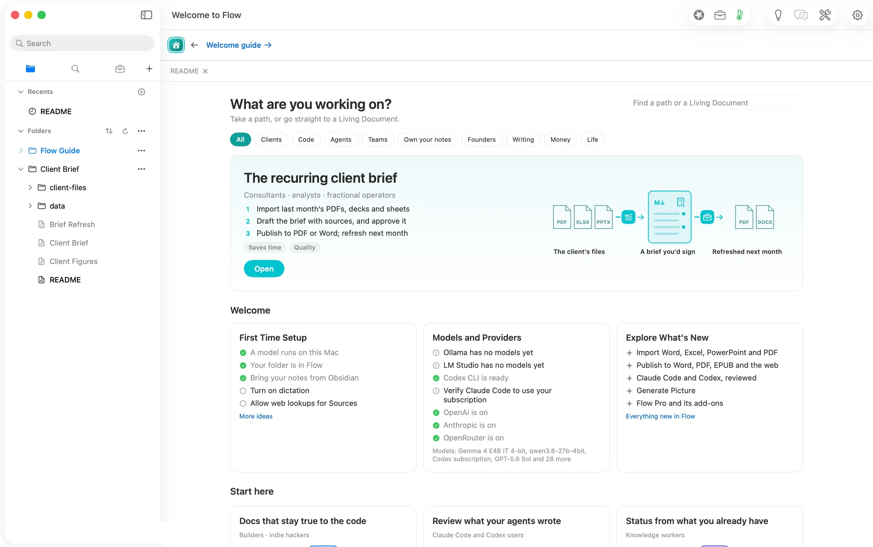Tick the Turn on dictation circle
Screen dimensions: 873x547
point(243,391)
